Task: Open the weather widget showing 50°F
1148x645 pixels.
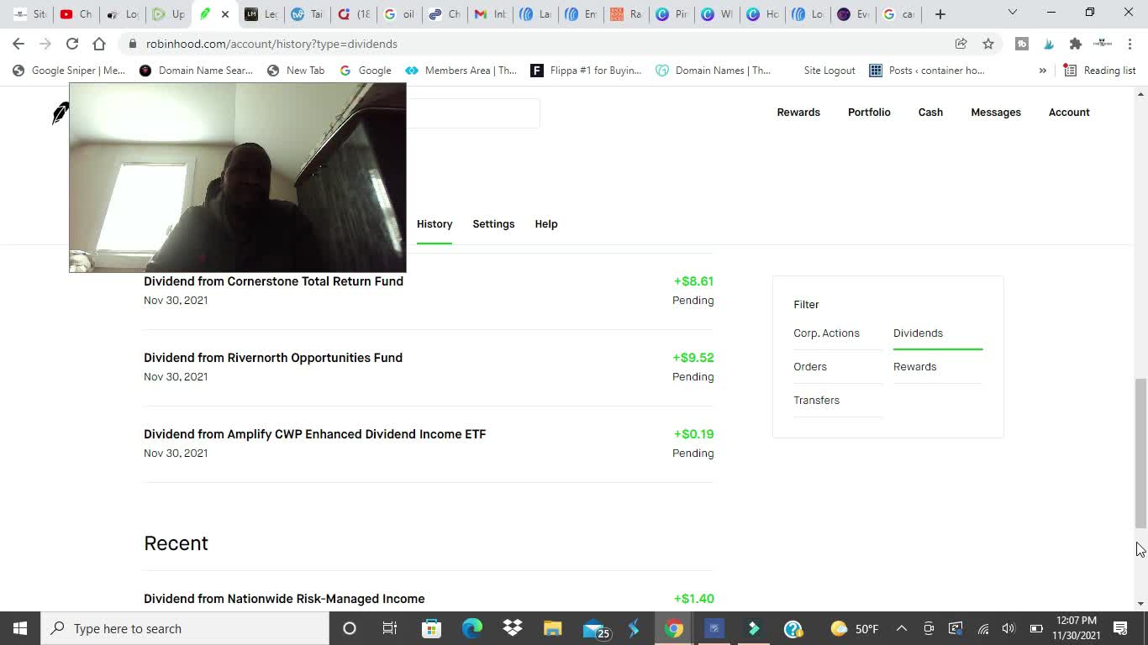Action: pos(855,628)
